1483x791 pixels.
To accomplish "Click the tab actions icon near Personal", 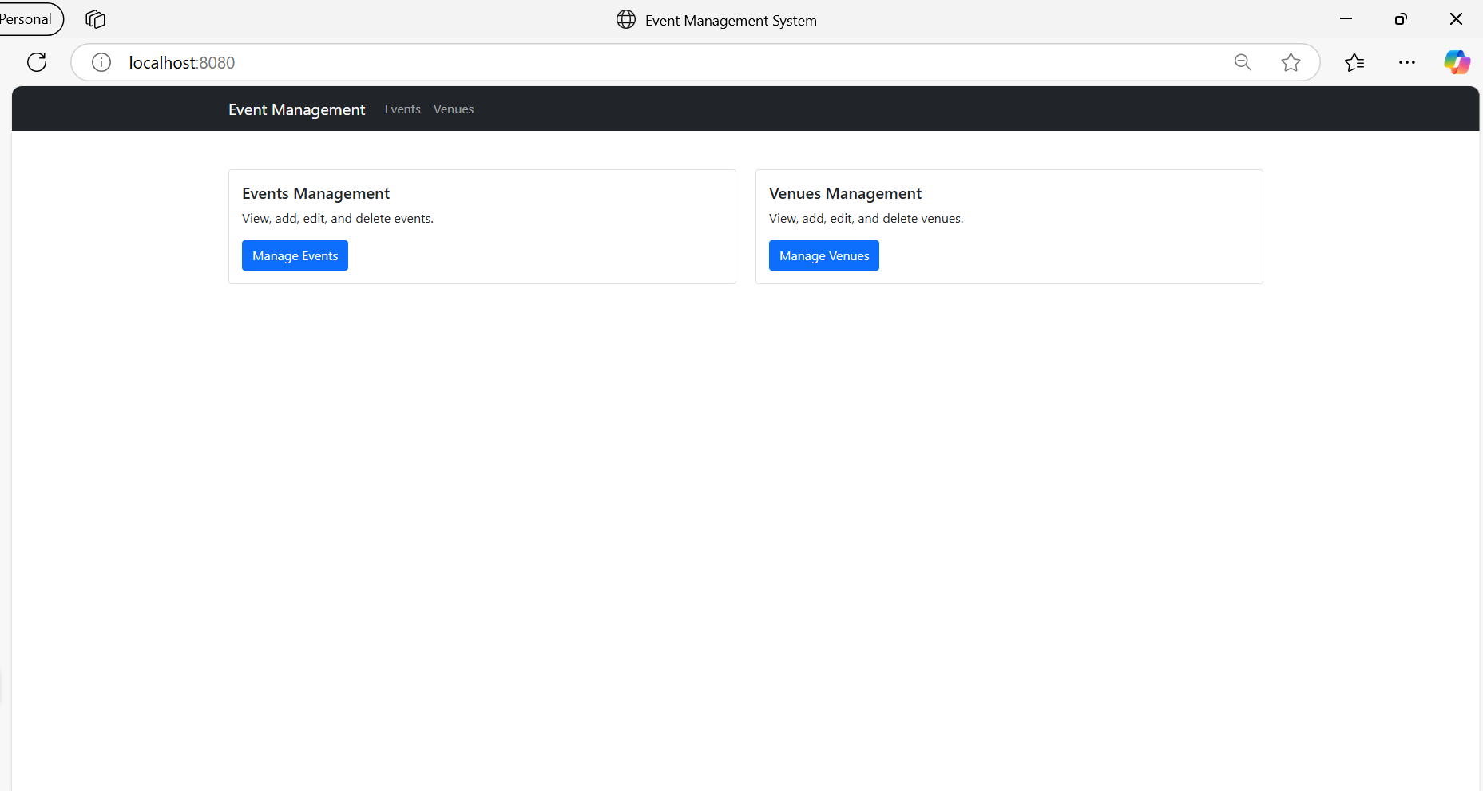I will coord(95,18).
